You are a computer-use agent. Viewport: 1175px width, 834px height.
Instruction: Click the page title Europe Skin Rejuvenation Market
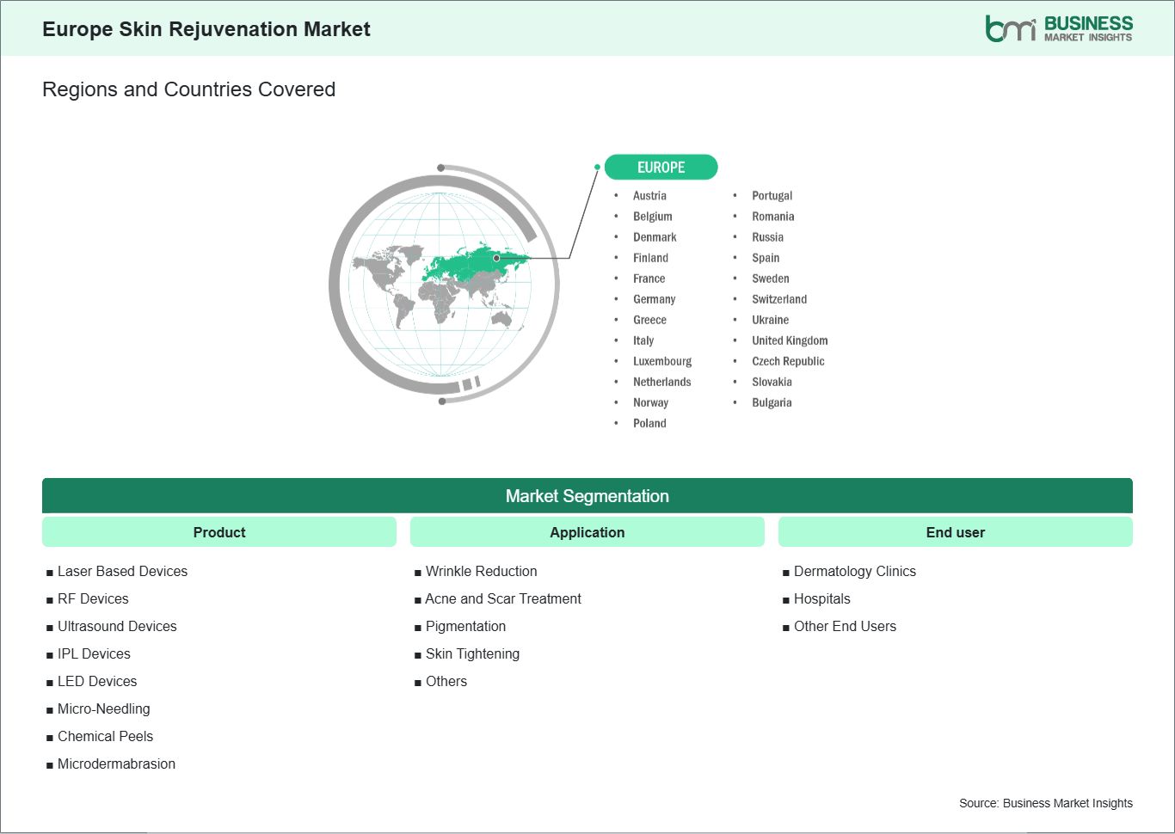pyautogui.click(x=206, y=29)
